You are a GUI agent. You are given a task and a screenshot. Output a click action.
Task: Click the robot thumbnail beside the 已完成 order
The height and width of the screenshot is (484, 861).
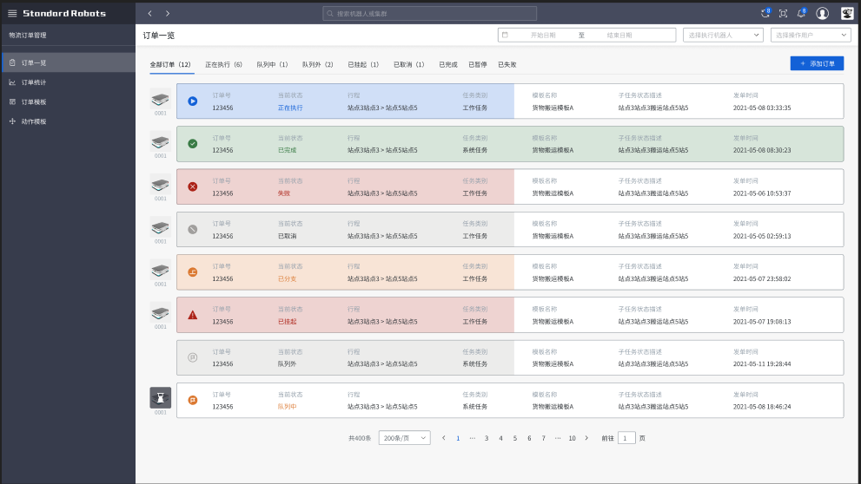pyautogui.click(x=161, y=142)
